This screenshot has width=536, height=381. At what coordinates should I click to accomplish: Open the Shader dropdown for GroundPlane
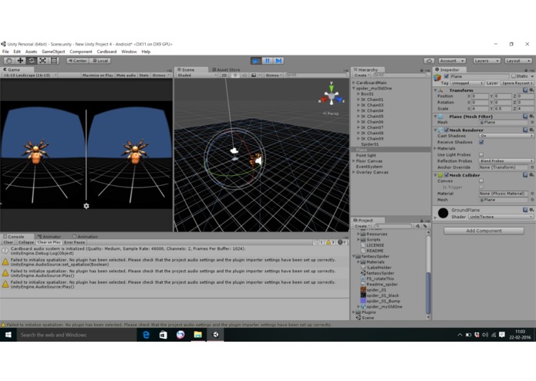[501, 217]
